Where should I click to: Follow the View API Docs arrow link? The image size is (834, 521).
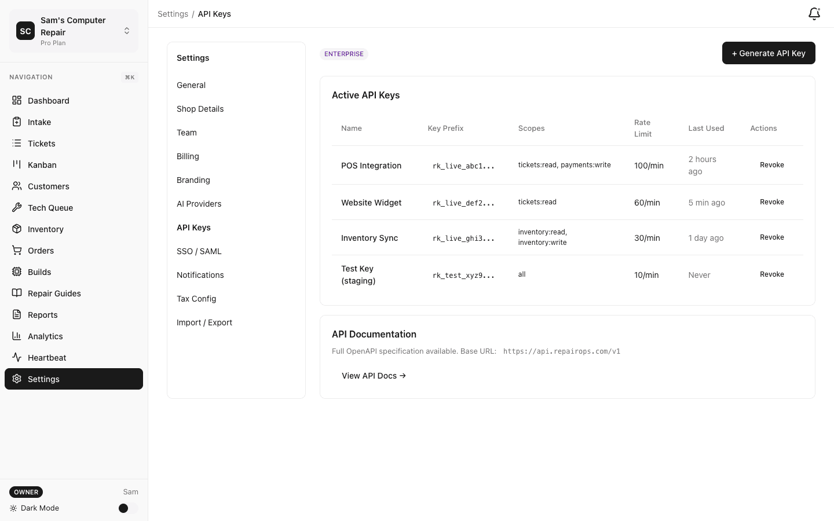(374, 375)
